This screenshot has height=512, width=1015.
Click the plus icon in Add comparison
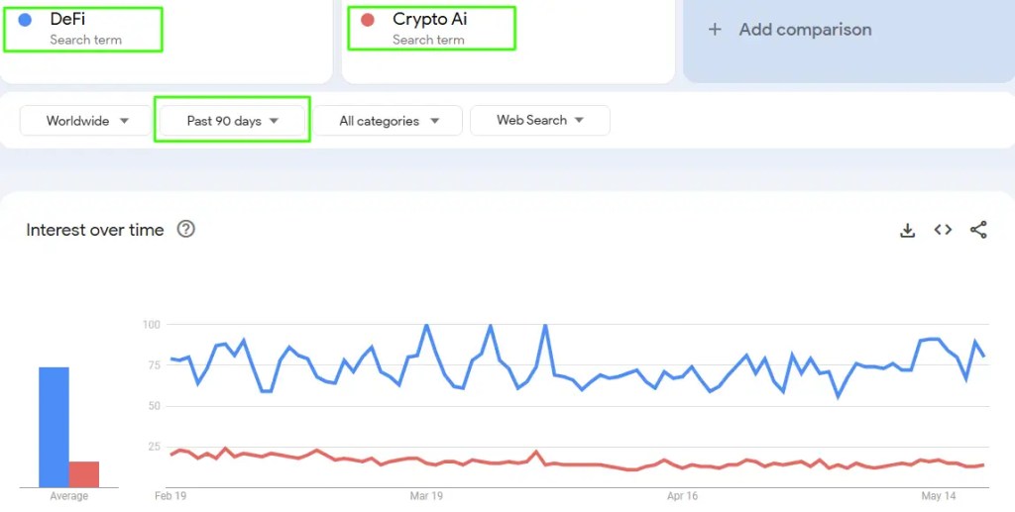tap(714, 30)
